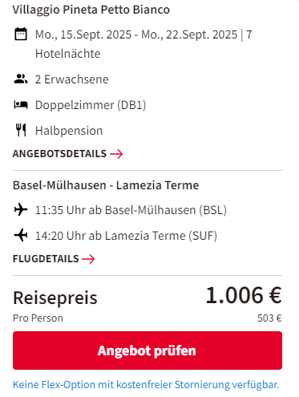The image size is (299, 397).
Task: Click the calendar icon beside travel dates
Action: tap(21, 34)
